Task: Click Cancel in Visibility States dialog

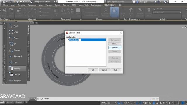Action: (104, 70)
